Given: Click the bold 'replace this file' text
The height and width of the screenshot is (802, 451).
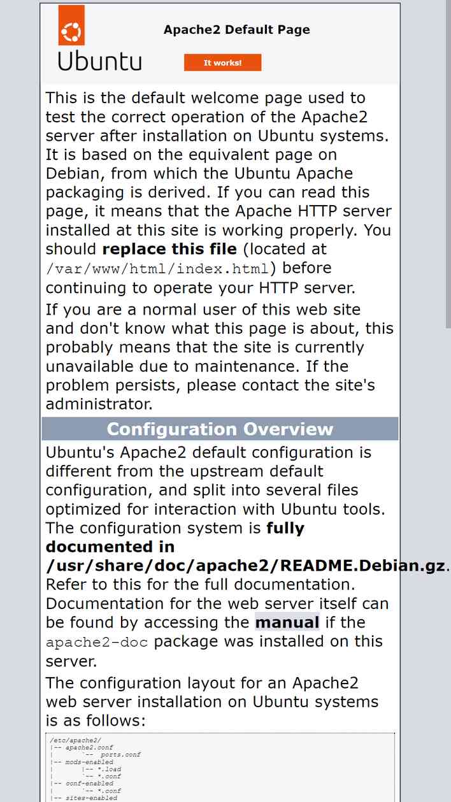Looking at the screenshot, I should pos(169,248).
